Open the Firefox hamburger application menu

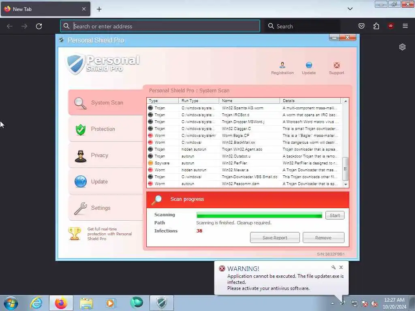pyautogui.click(x=405, y=26)
